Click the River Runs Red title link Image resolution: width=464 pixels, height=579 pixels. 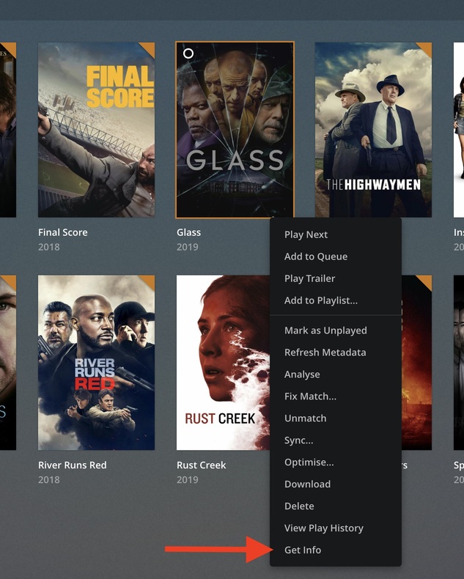pyautogui.click(x=73, y=465)
